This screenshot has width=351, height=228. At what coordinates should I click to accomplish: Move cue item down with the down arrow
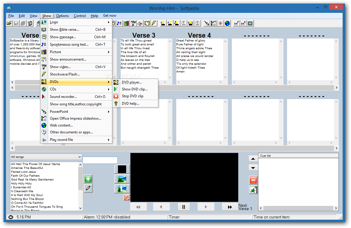253,168
